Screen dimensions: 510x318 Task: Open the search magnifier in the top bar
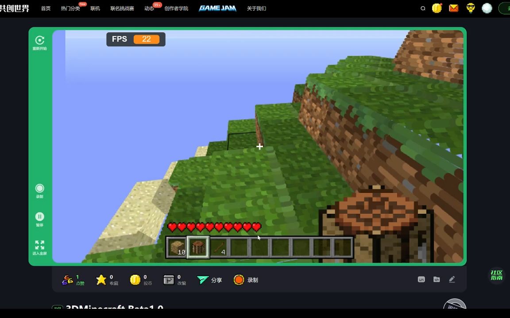pyautogui.click(x=423, y=8)
